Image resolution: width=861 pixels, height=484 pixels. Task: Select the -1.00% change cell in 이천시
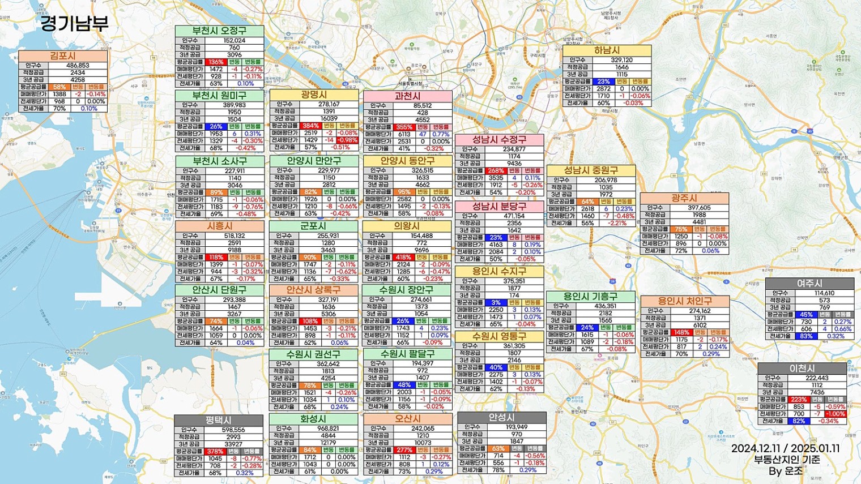tap(836, 414)
